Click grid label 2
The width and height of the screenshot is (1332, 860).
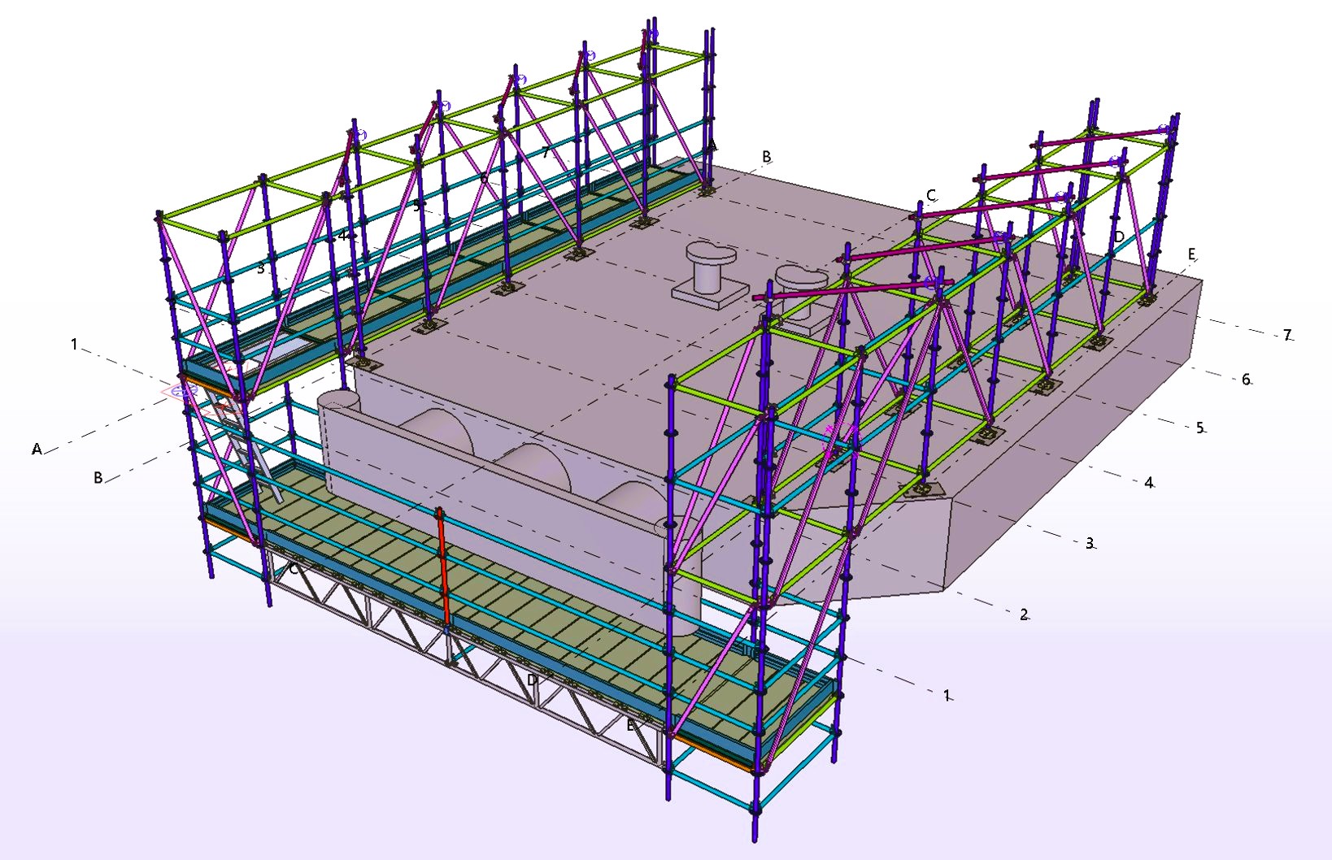(1024, 614)
